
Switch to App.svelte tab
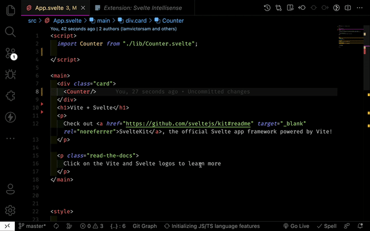(x=55, y=8)
